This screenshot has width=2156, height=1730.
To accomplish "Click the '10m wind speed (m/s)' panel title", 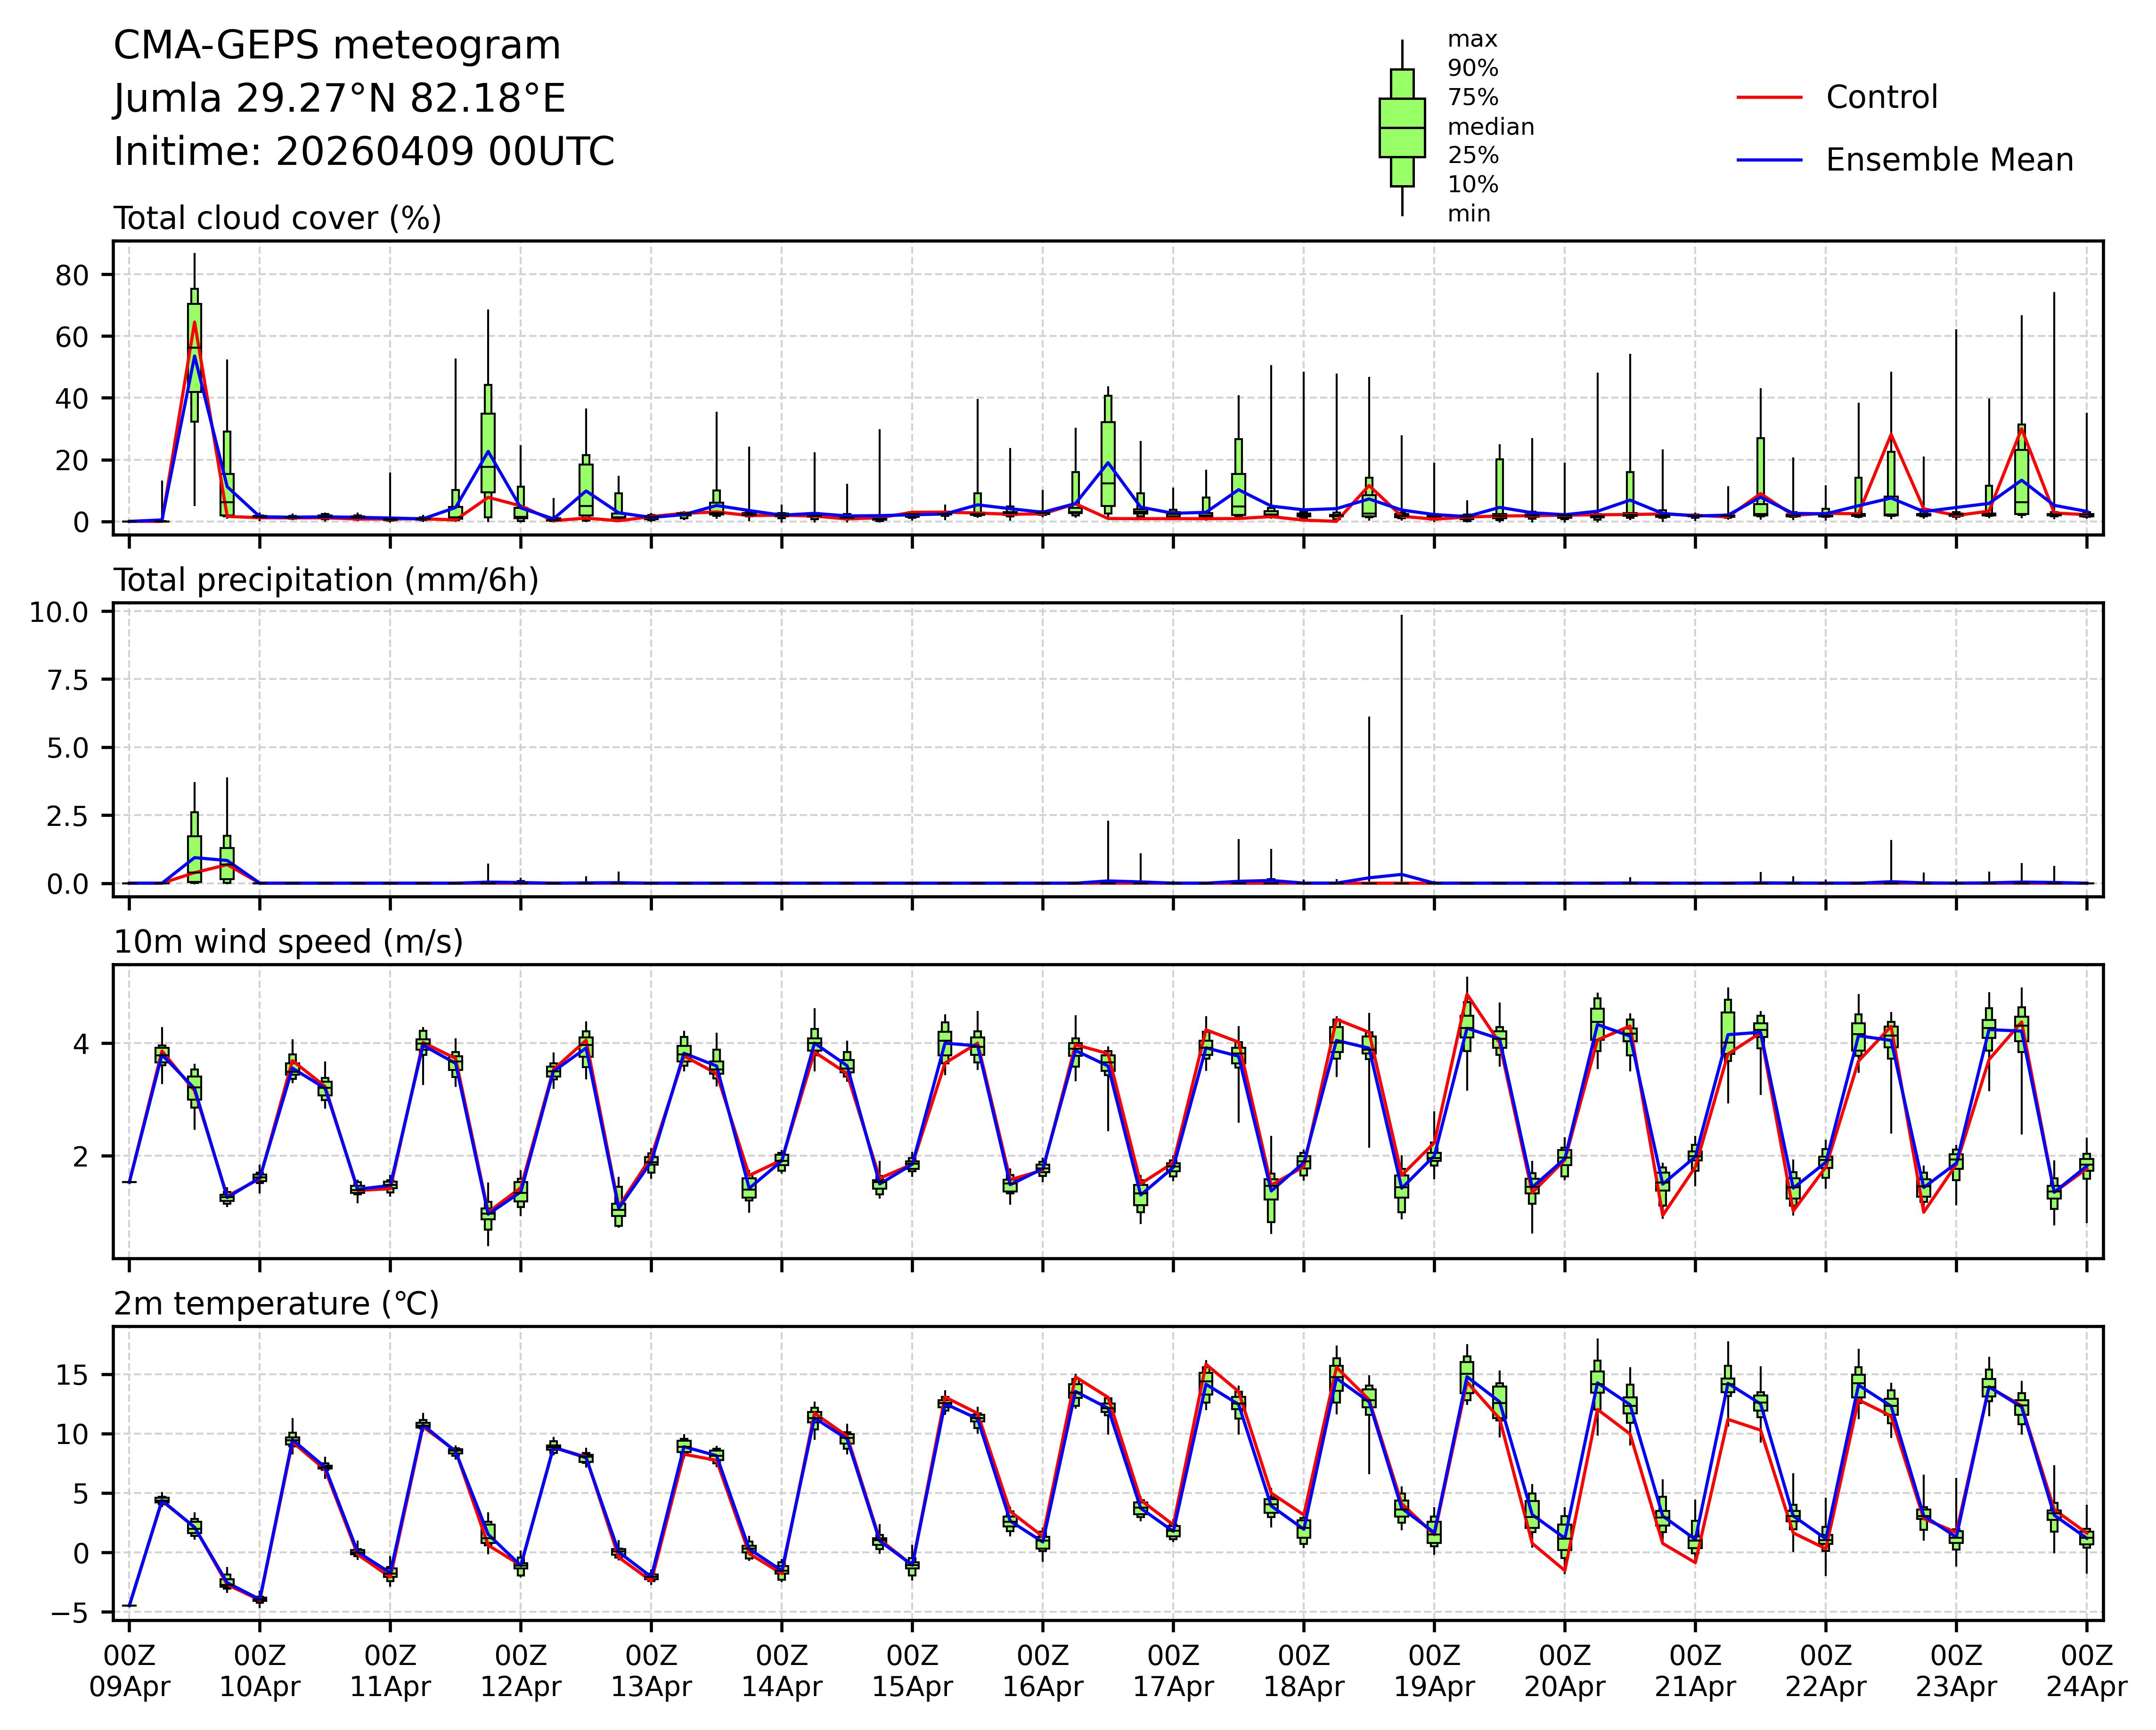I will 288,942.
